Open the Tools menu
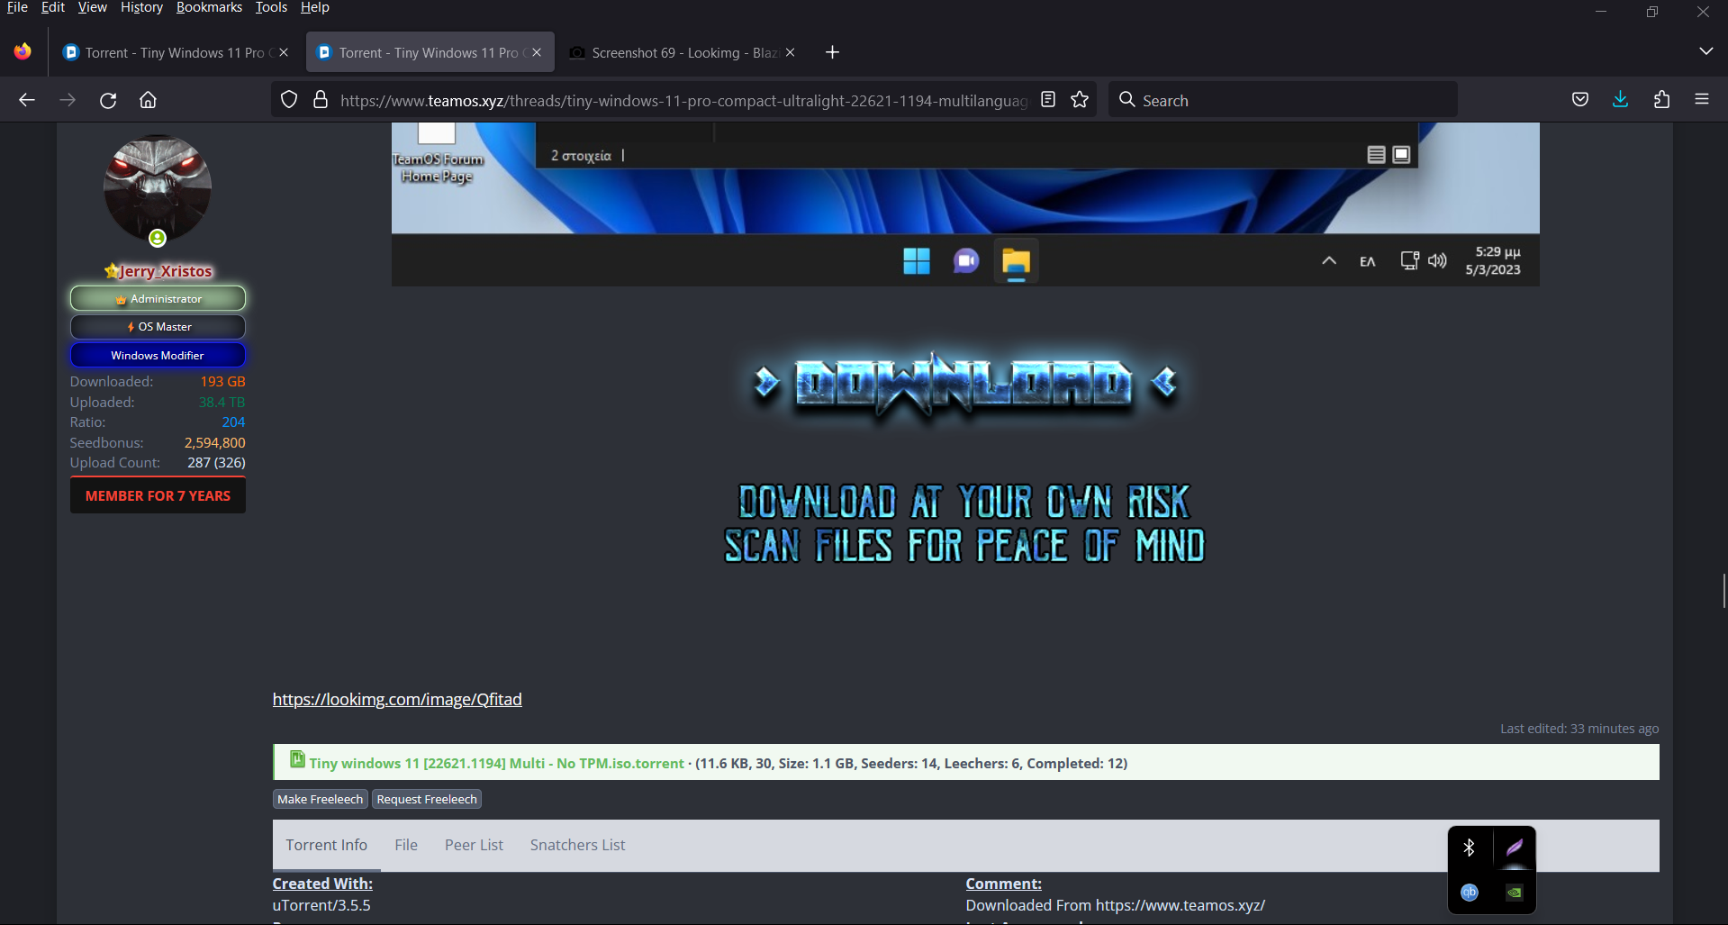 pyautogui.click(x=271, y=7)
